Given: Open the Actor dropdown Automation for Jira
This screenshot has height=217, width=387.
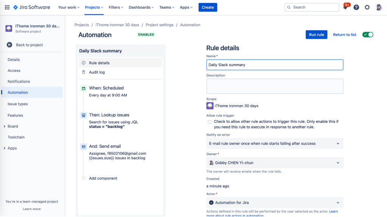Looking at the screenshot, I should (275, 202).
